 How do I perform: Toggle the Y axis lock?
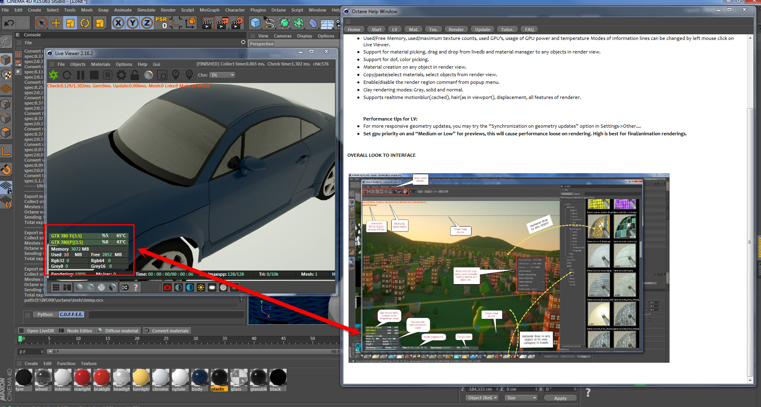(133, 23)
